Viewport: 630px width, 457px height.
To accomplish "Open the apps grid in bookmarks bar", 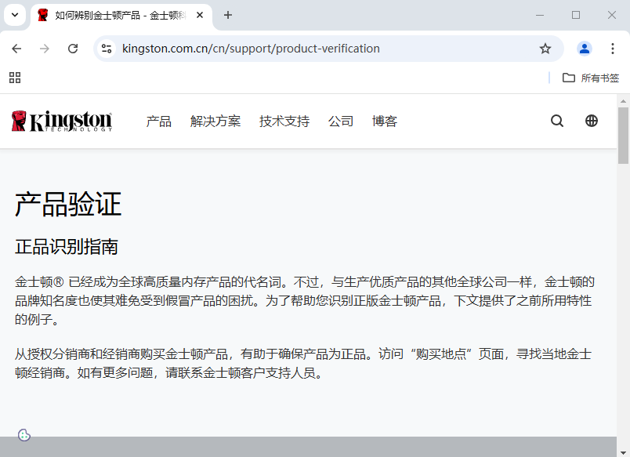I will click(15, 78).
